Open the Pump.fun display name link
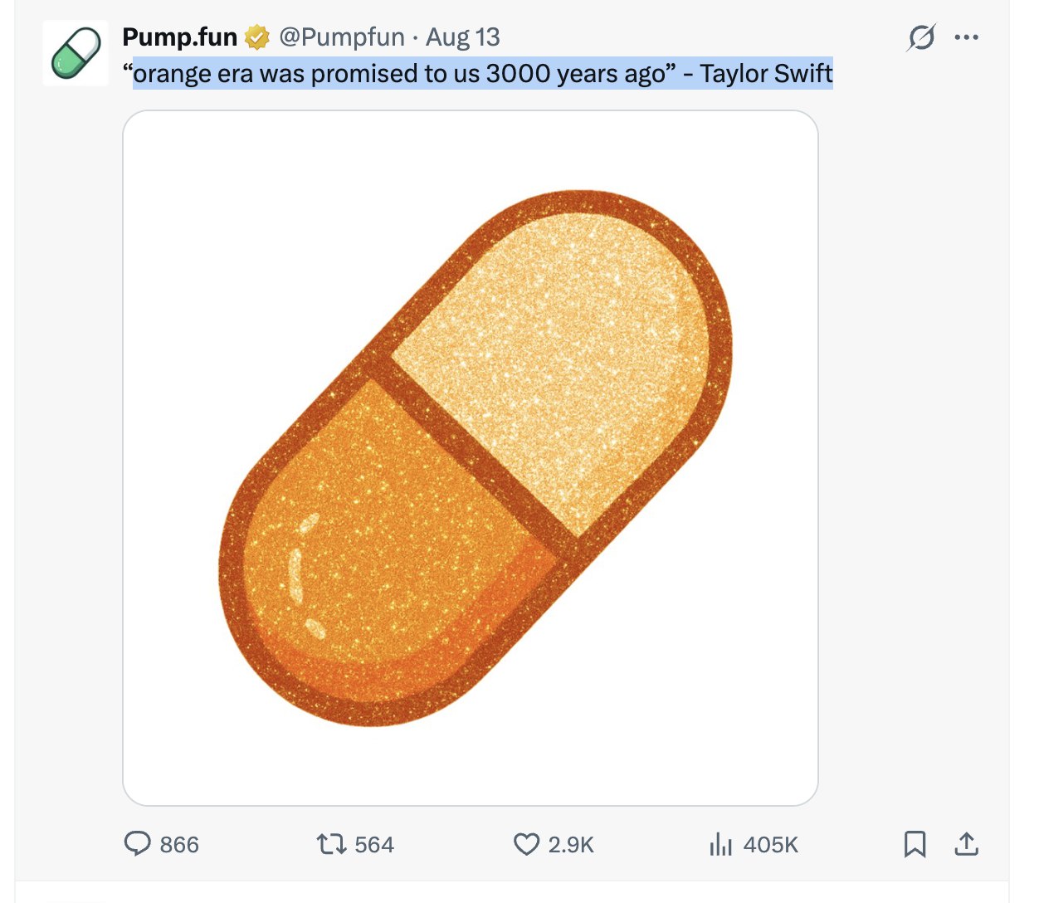 179,37
